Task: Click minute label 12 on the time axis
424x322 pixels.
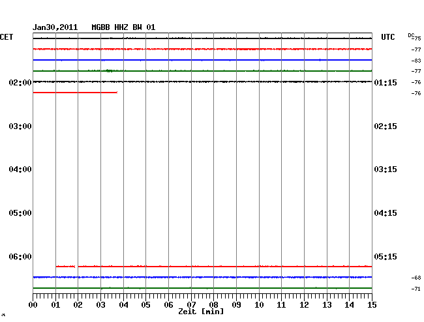Action: pyautogui.click(x=304, y=305)
